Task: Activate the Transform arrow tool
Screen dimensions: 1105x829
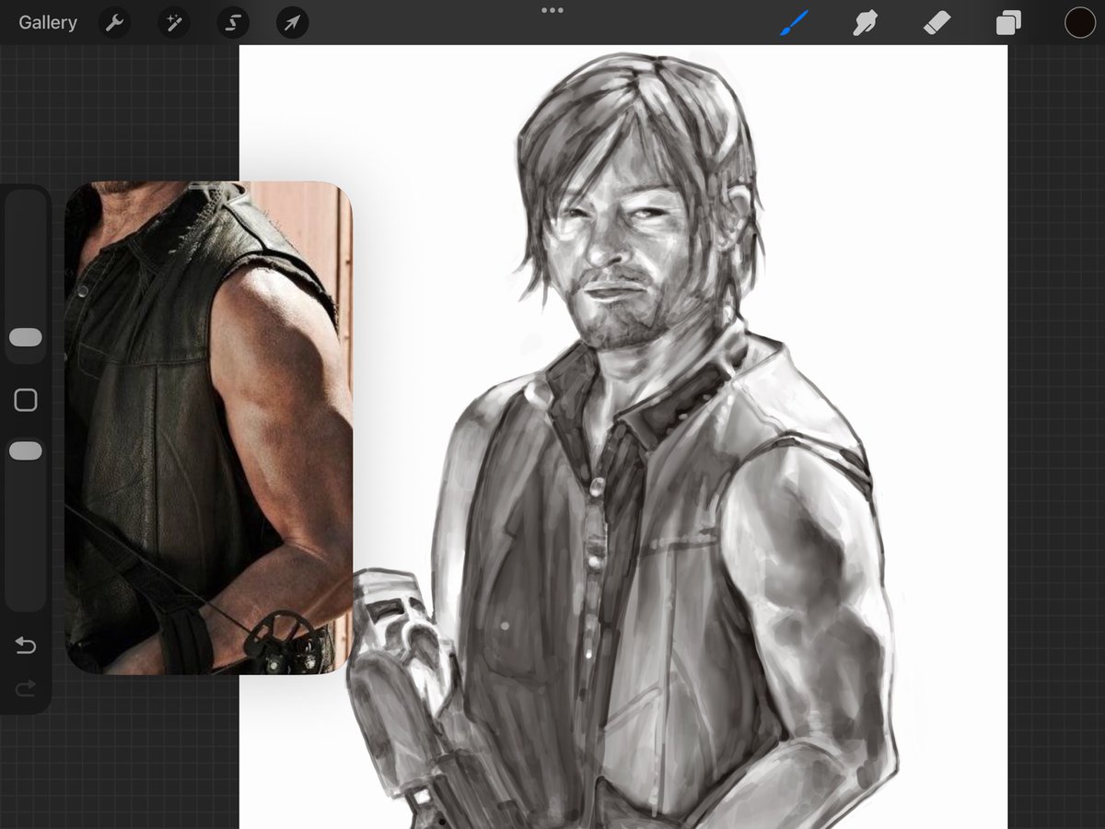Action: click(x=292, y=23)
